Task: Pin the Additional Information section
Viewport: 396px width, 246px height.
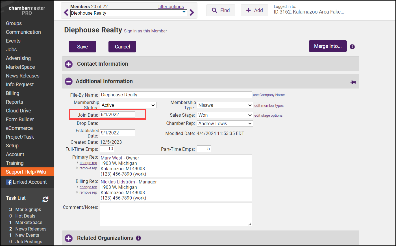Action: (353, 82)
